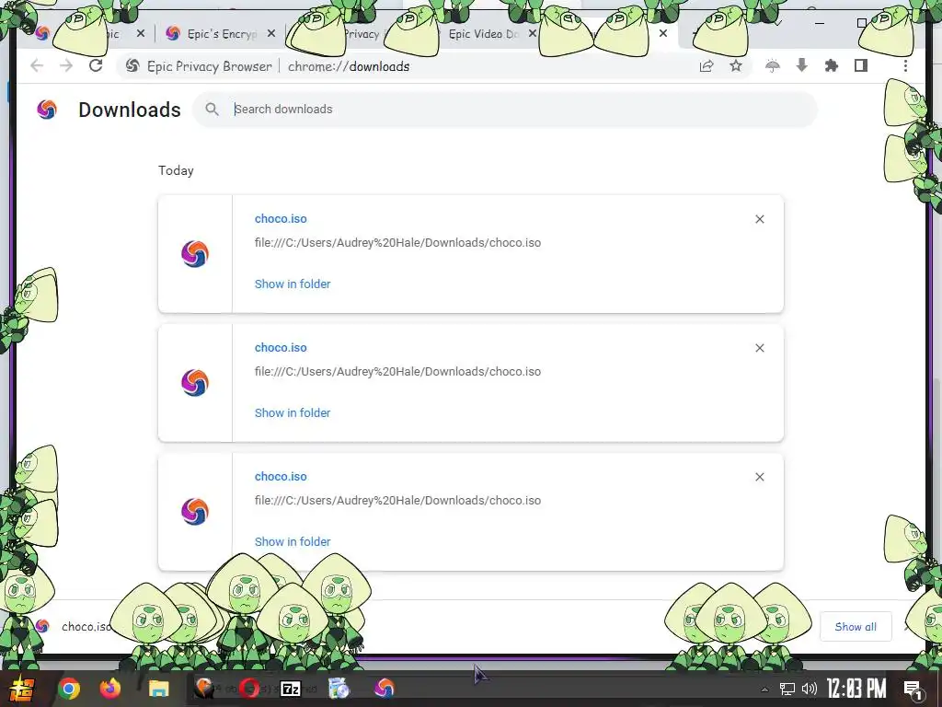
Task: Open the first choco.iso download link
Action: tap(281, 219)
